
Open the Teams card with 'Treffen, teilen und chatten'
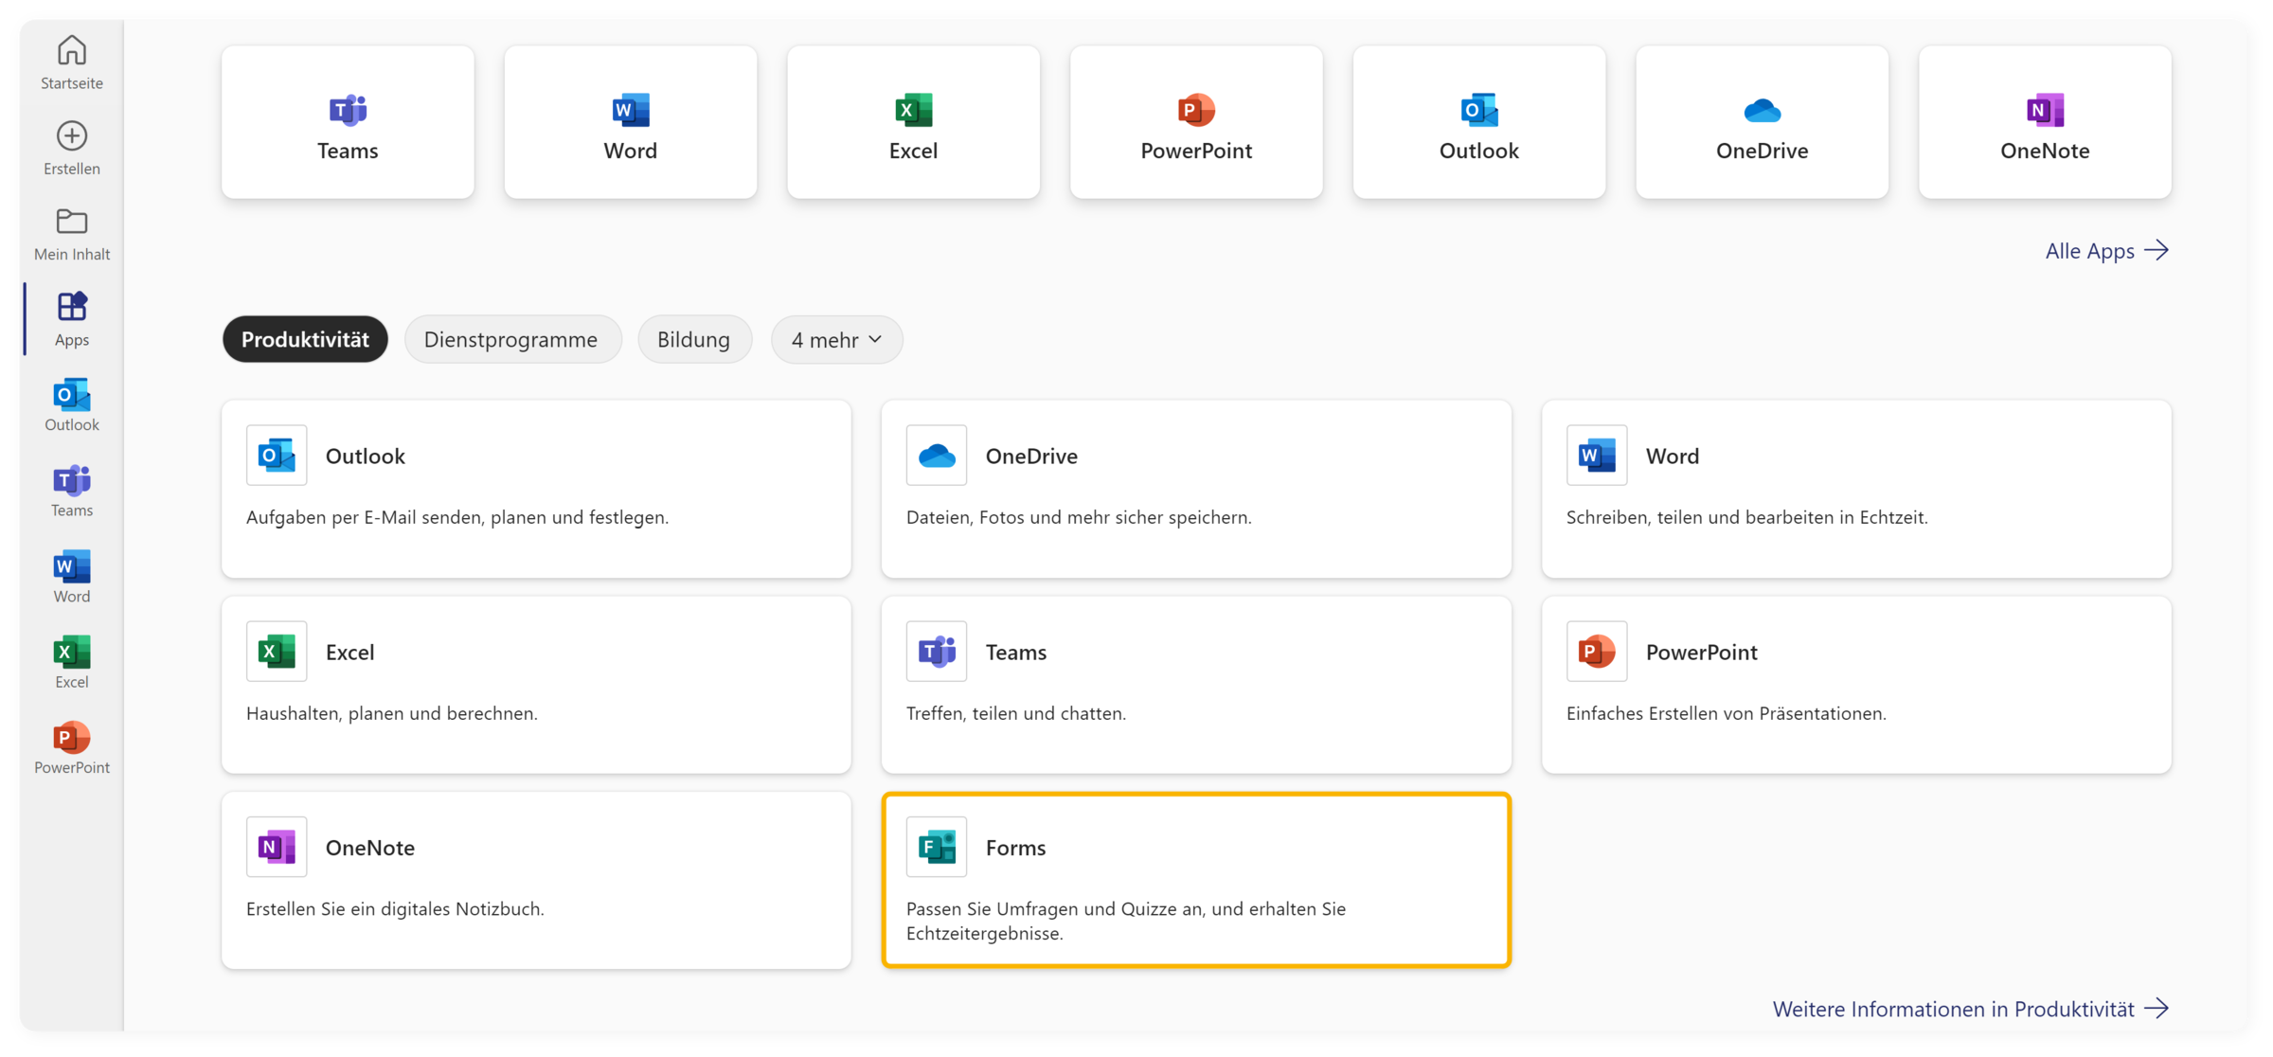pyautogui.click(x=1195, y=684)
